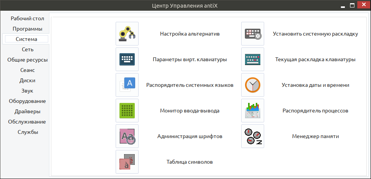Click the Таблица символов label
The height and width of the screenshot is (179, 371).
pos(190,162)
